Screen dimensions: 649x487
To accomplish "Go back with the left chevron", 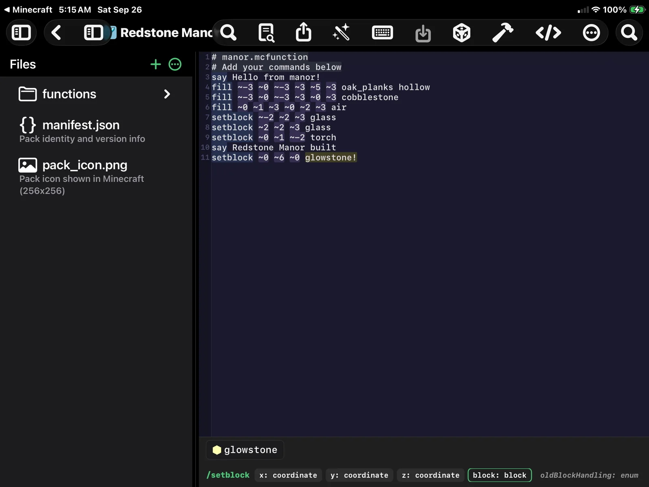I will click(x=56, y=32).
